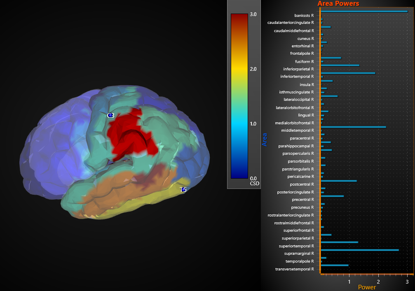
Task: Click the CSD color scale bar
Action: (239, 96)
